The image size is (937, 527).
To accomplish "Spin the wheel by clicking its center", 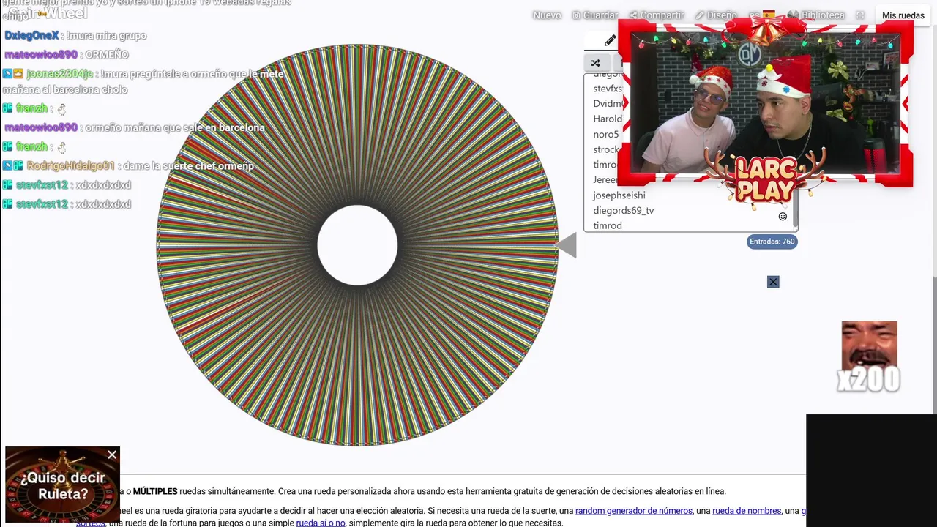I will coord(357,245).
